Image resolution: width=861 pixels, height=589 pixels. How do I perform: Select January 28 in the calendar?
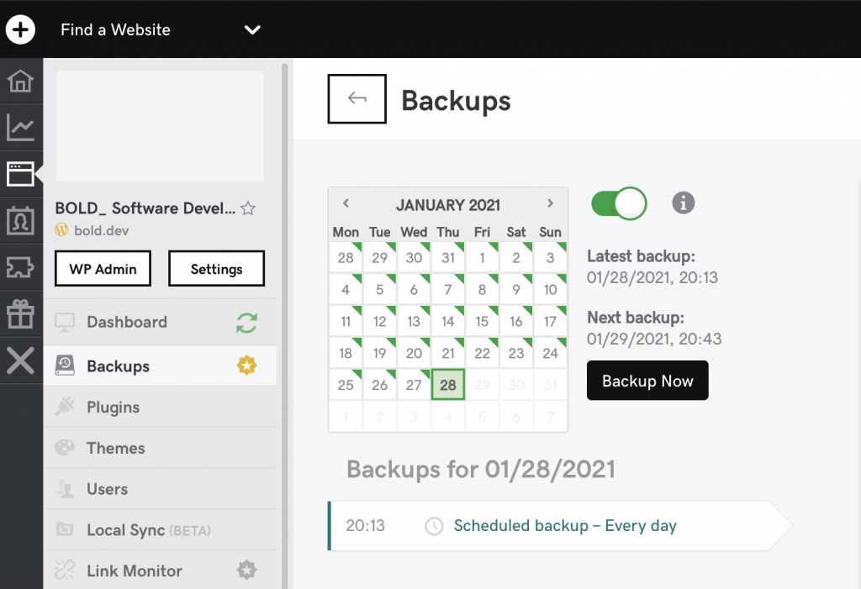[448, 384]
